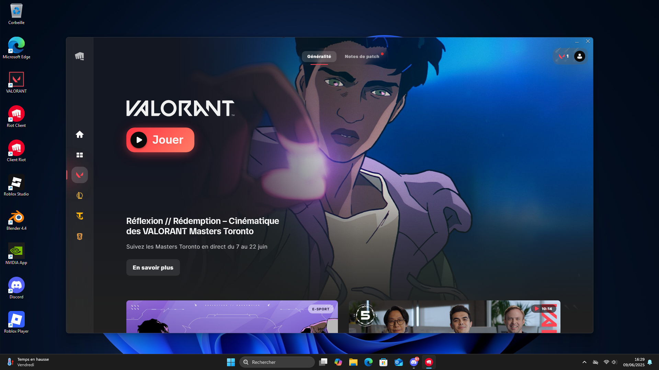The height and width of the screenshot is (370, 659).
Task: Open File Explorer from the taskbar
Action: [x=353, y=362]
